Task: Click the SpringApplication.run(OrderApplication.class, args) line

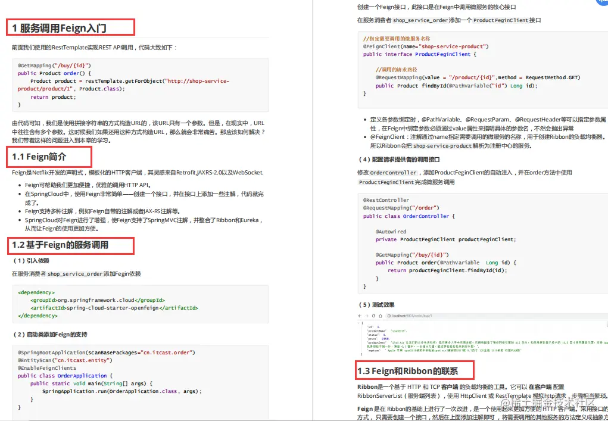Action: pyautogui.click(x=122, y=391)
